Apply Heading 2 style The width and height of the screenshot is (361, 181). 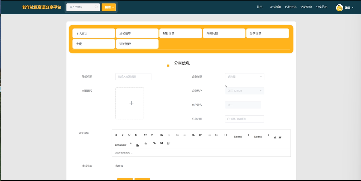168,135
